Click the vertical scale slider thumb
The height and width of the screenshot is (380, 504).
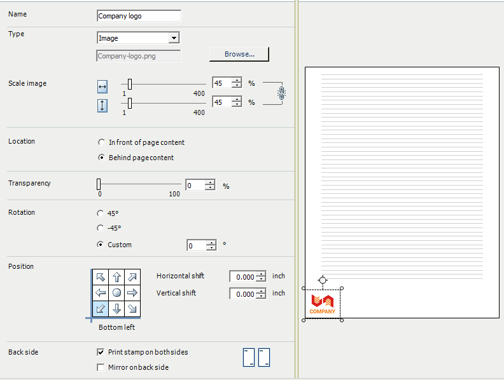click(130, 104)
